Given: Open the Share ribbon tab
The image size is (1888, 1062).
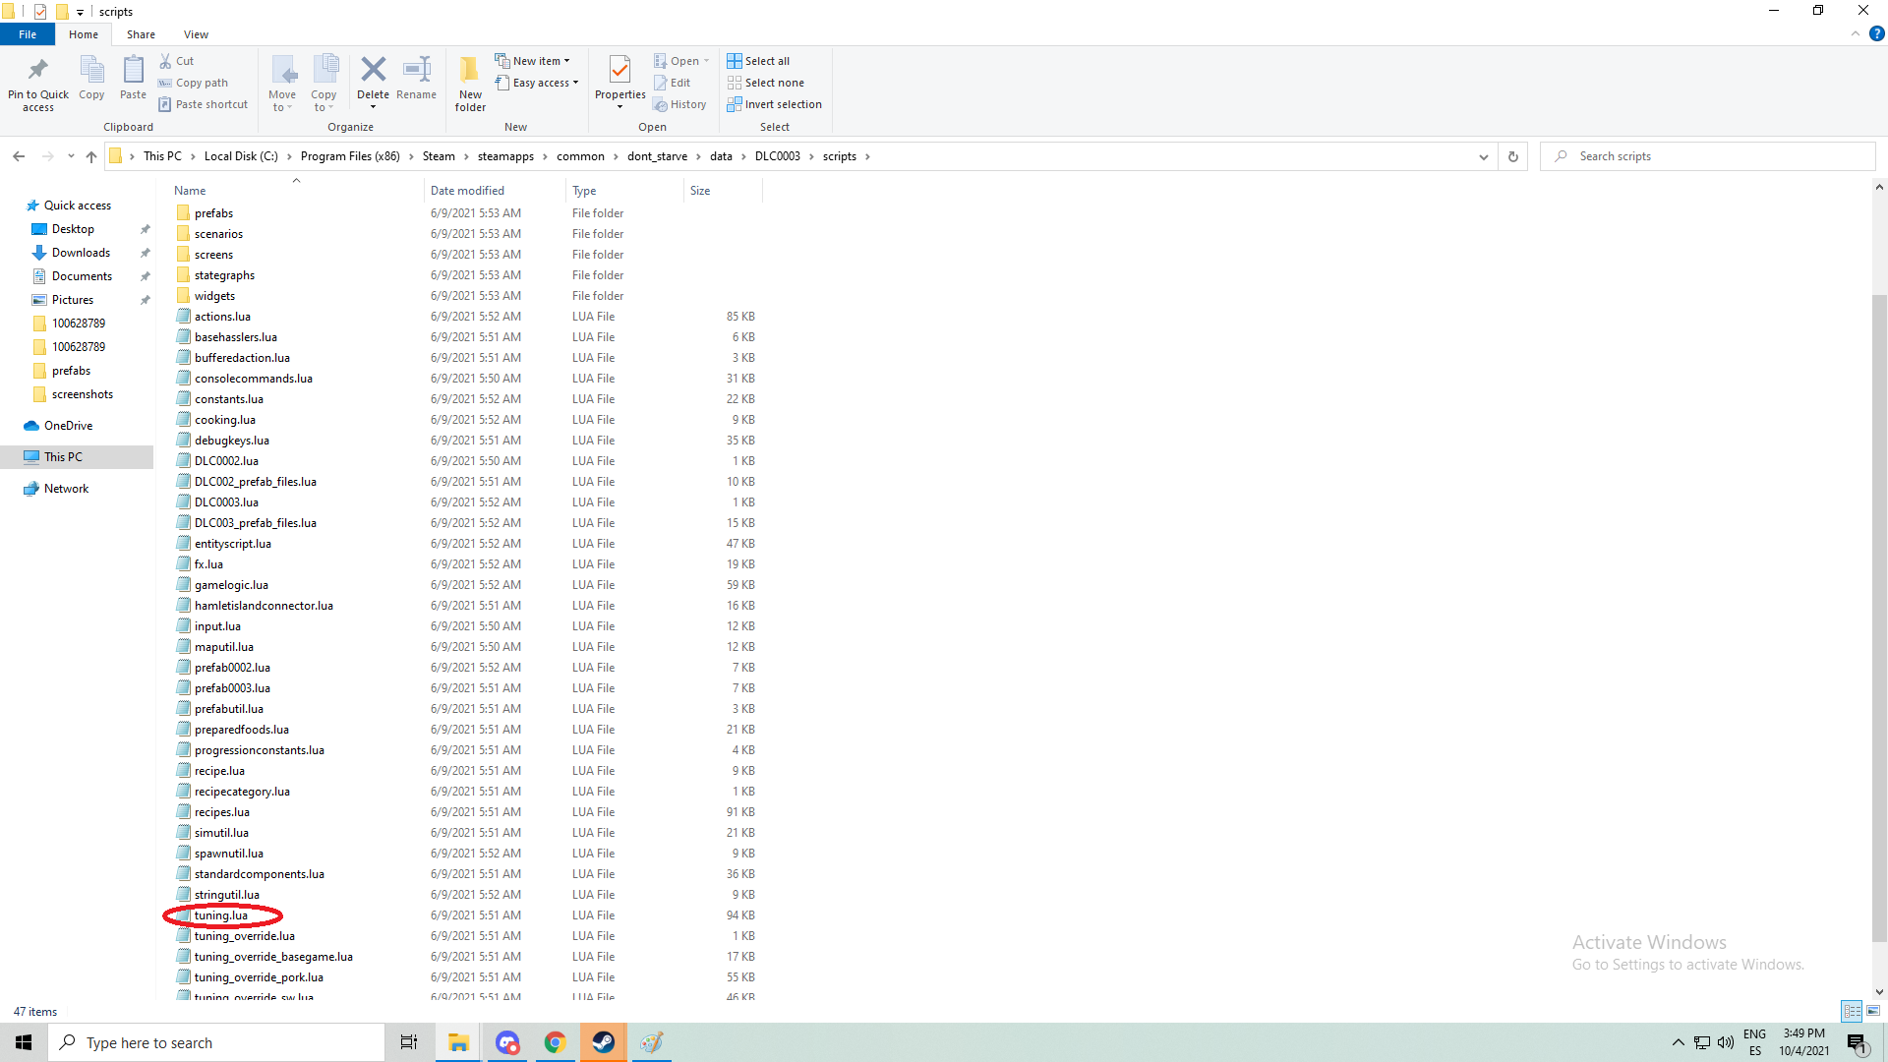Looking at the screenshot, I should (x=141, y=34).
